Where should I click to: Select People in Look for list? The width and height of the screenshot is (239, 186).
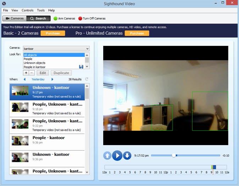54,59
